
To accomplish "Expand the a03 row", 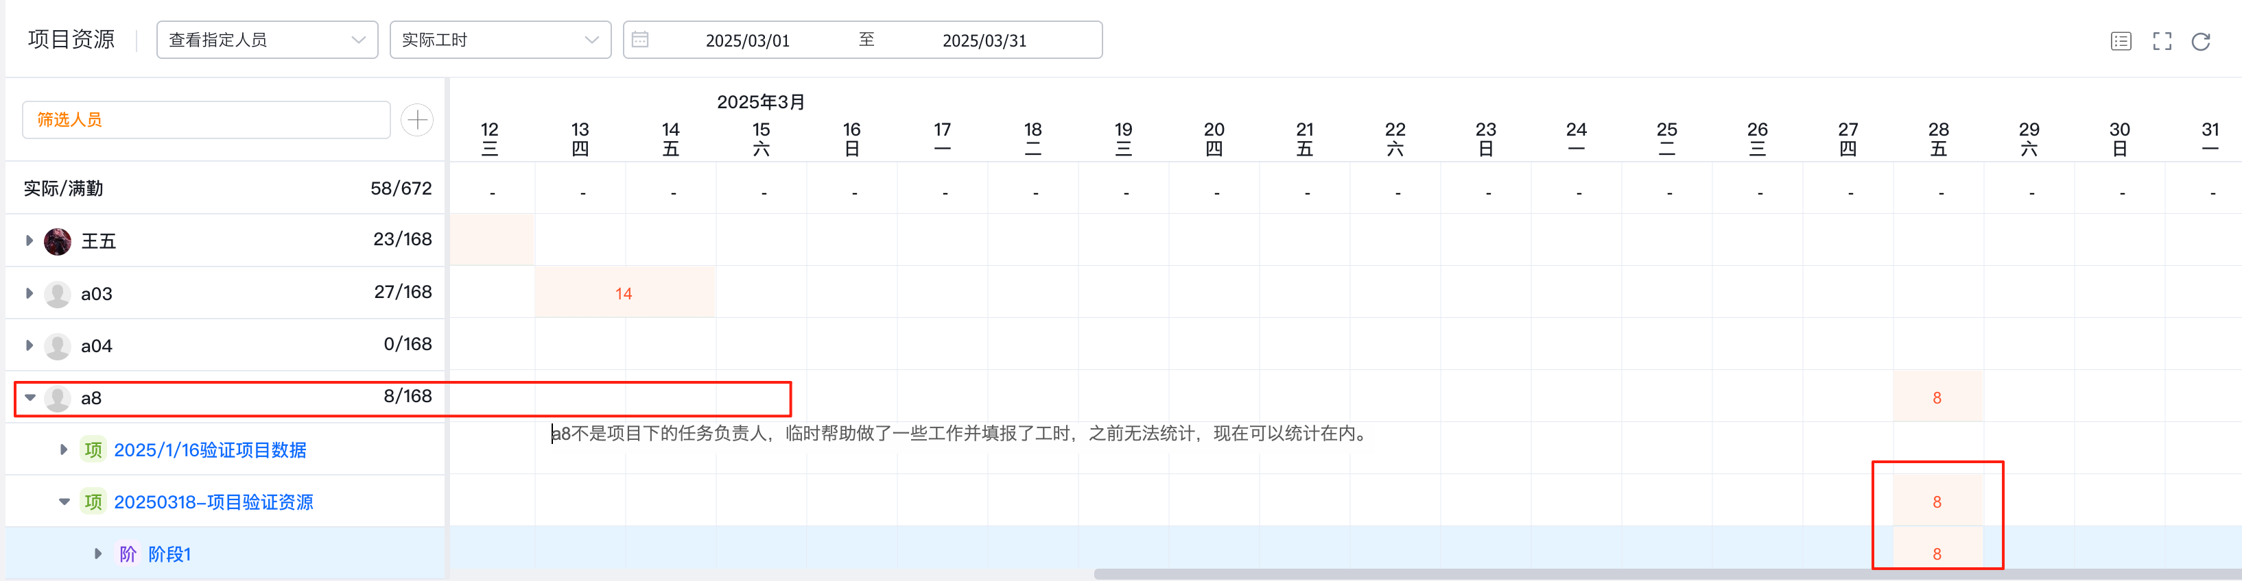I will coord(29,294).
